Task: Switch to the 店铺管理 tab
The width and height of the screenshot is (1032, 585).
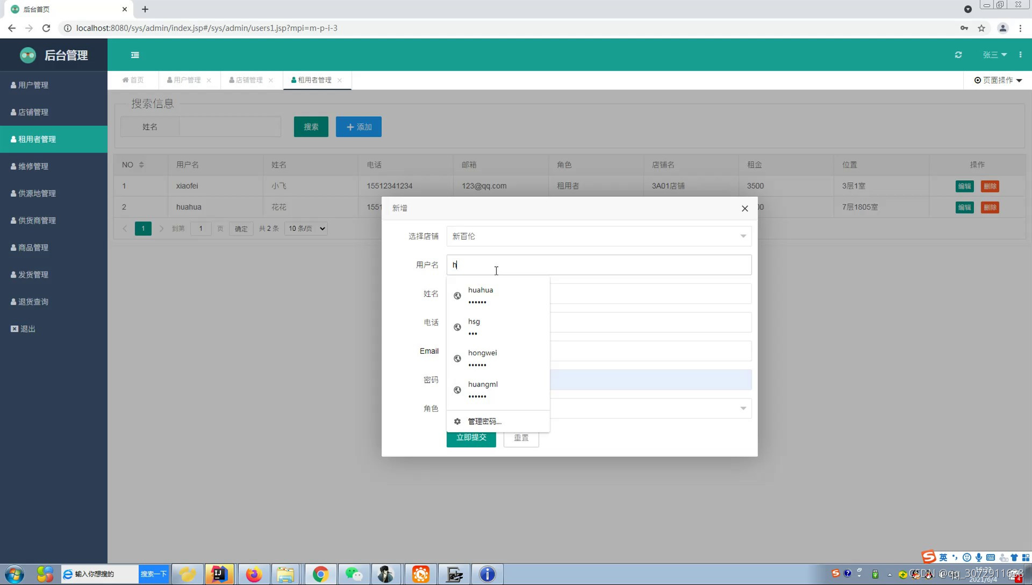Action: pyautogui.click(x=246, y=80)
